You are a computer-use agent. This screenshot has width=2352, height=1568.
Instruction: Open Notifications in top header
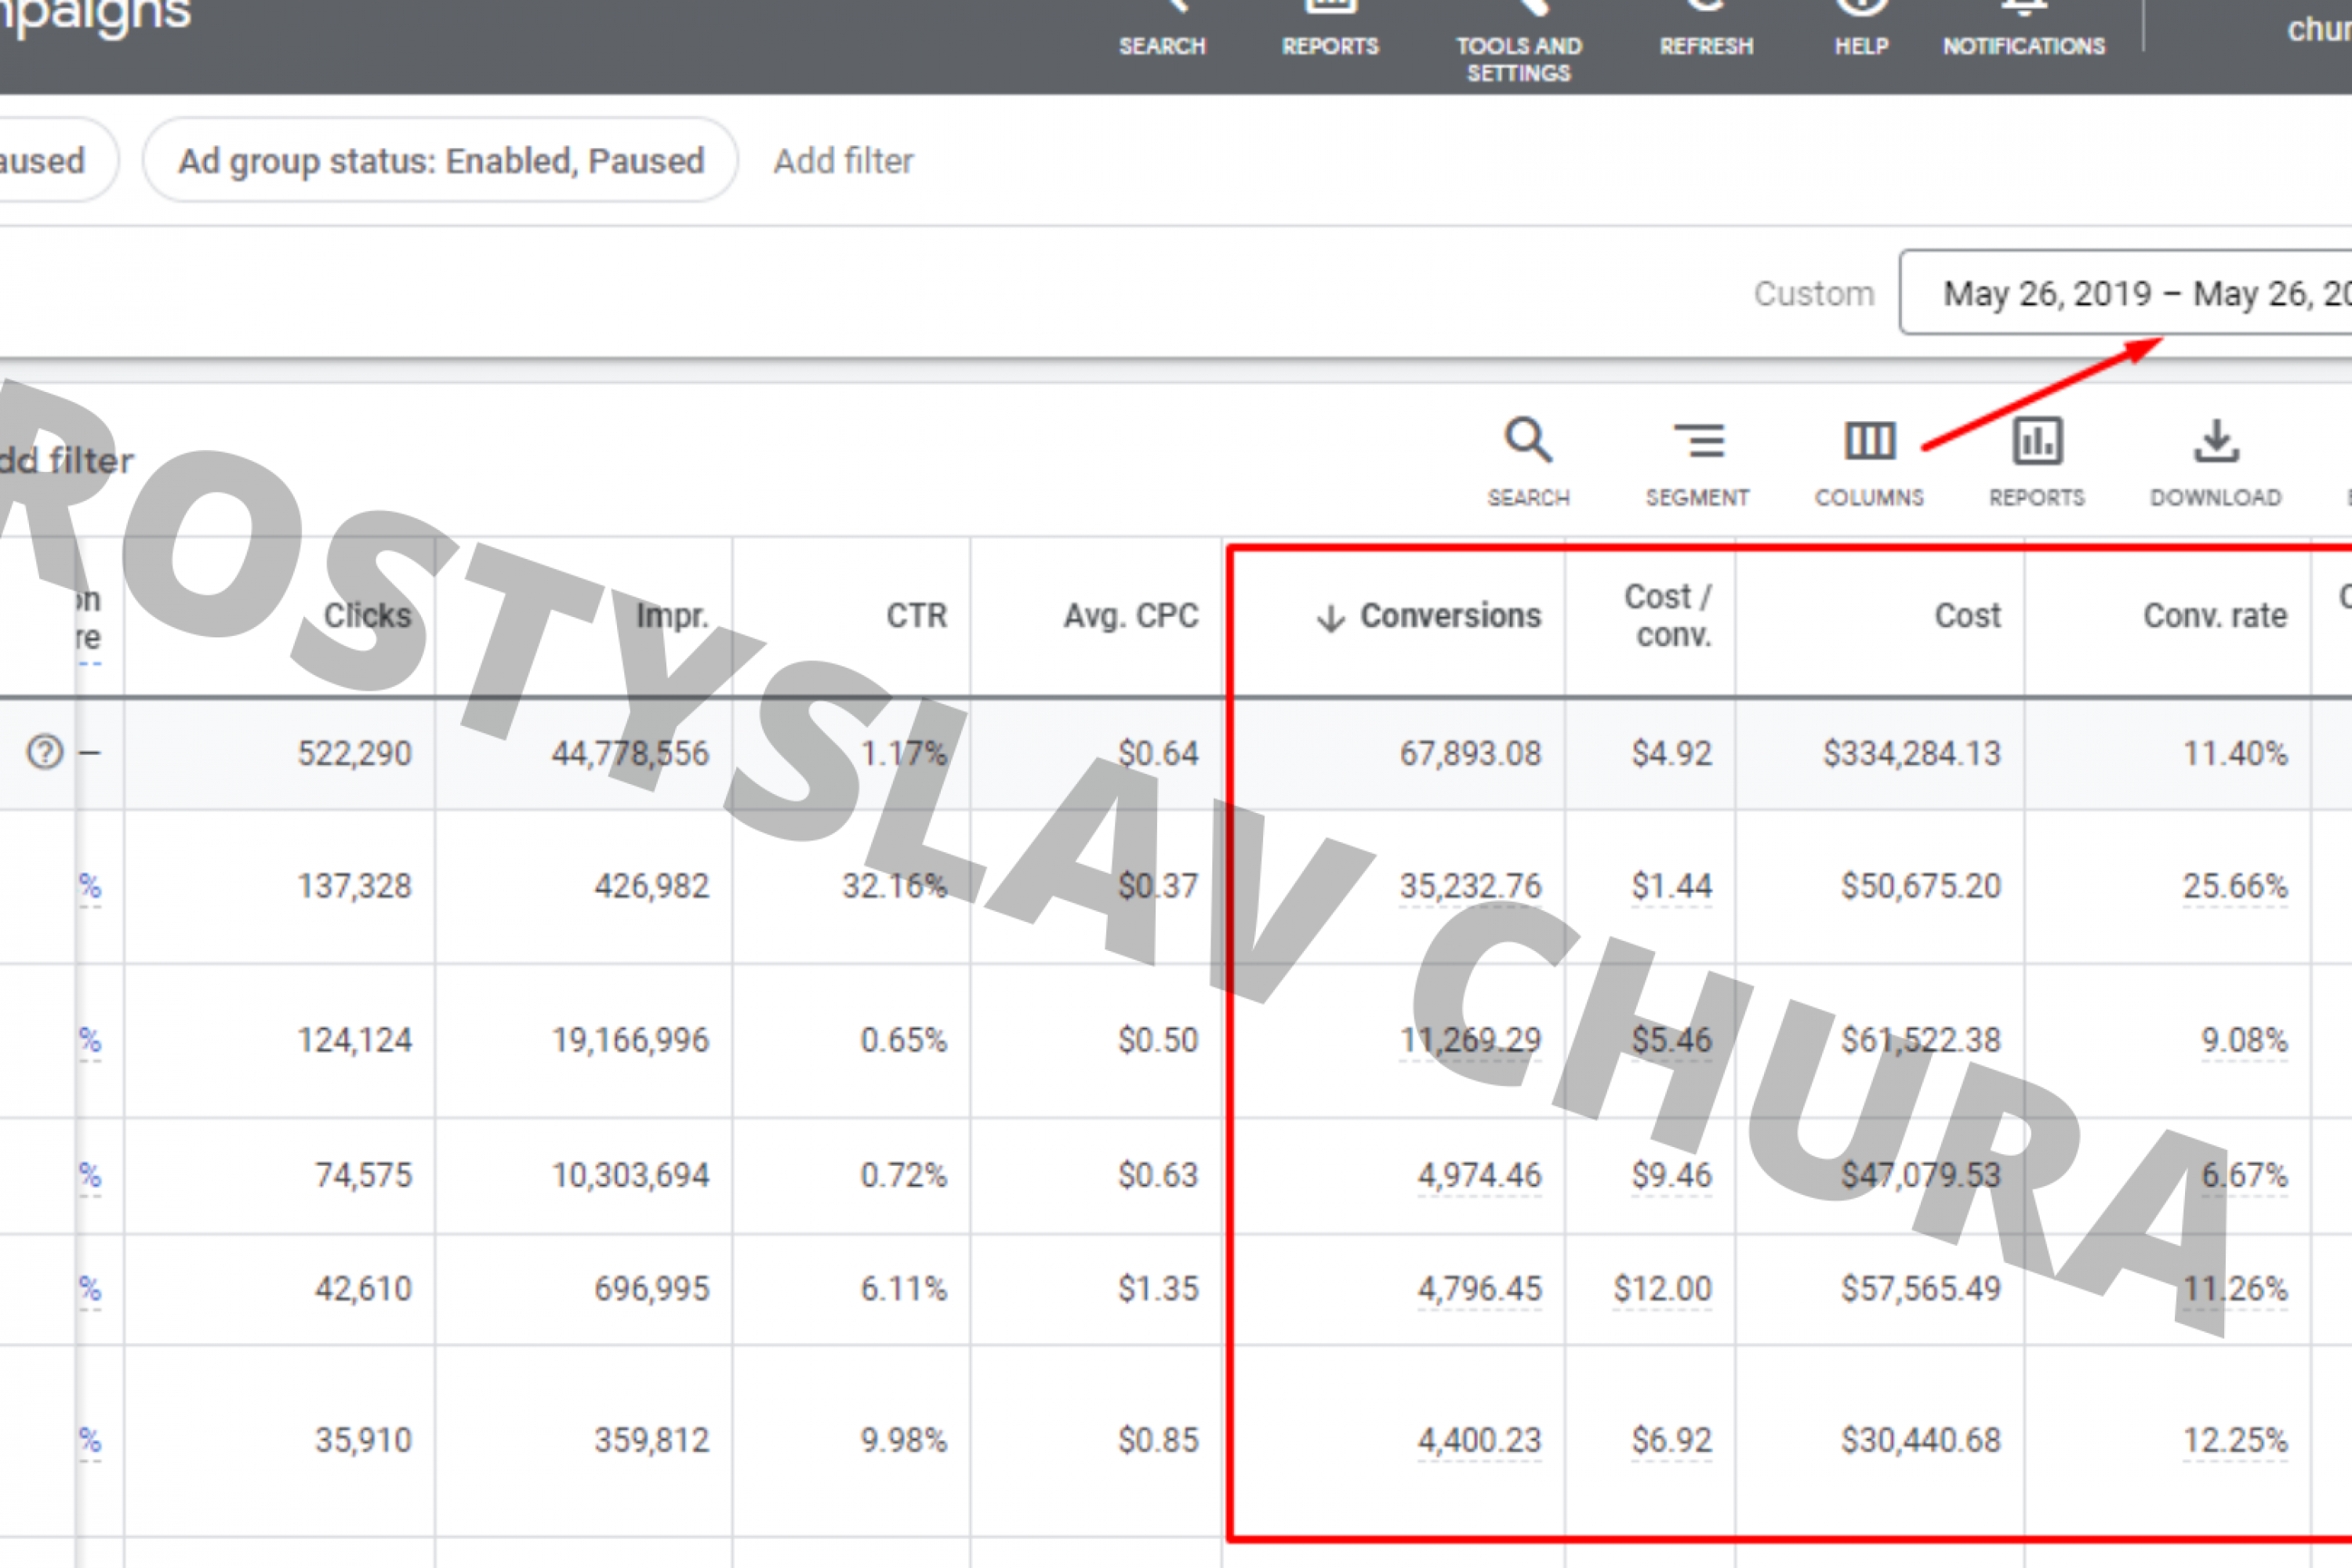(2024, 30)
